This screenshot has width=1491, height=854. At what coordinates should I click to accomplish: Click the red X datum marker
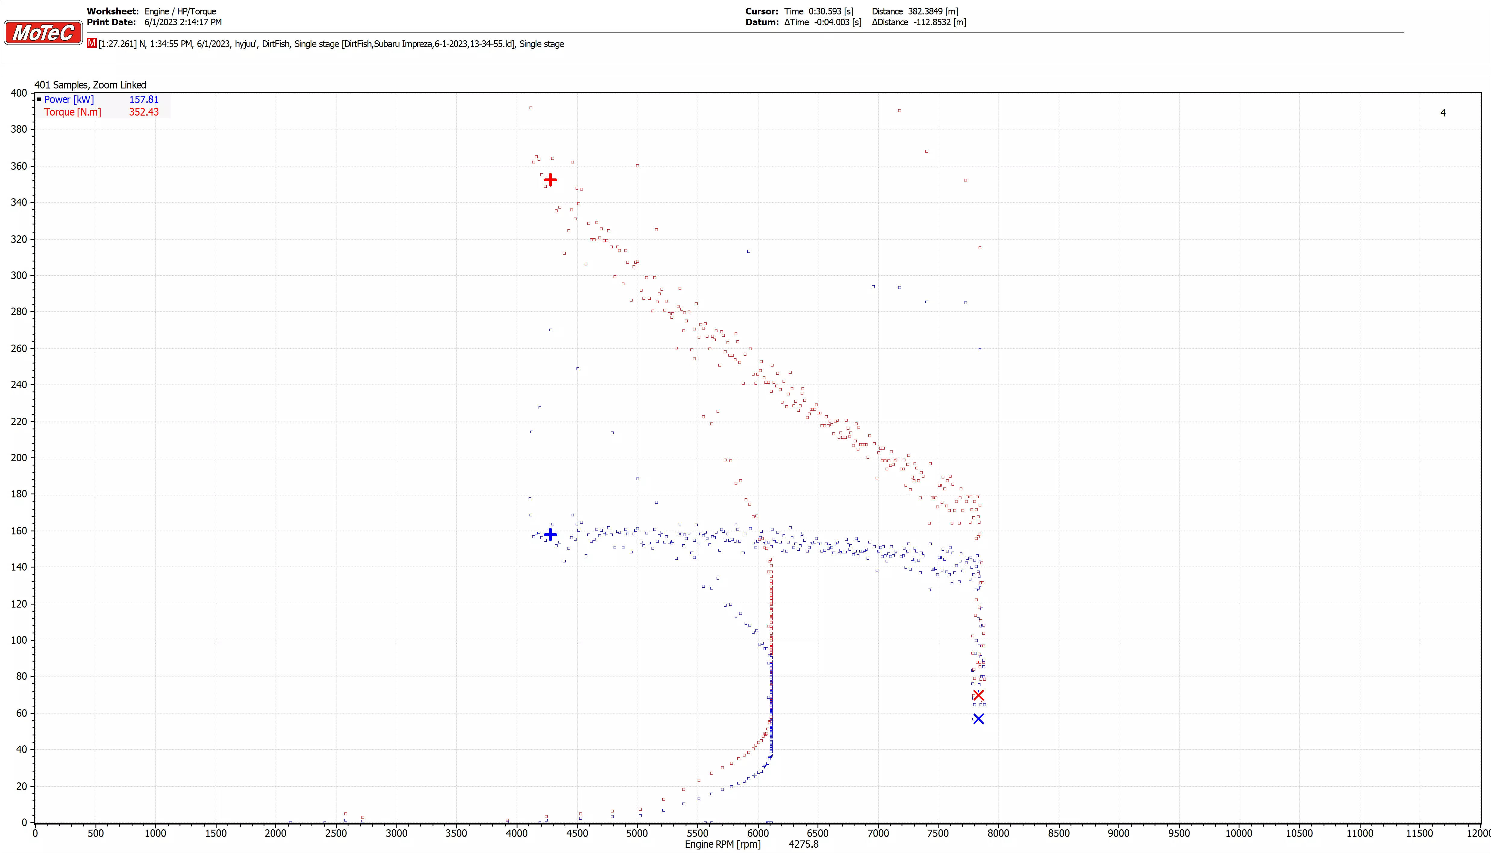click(x=979, y=695)
